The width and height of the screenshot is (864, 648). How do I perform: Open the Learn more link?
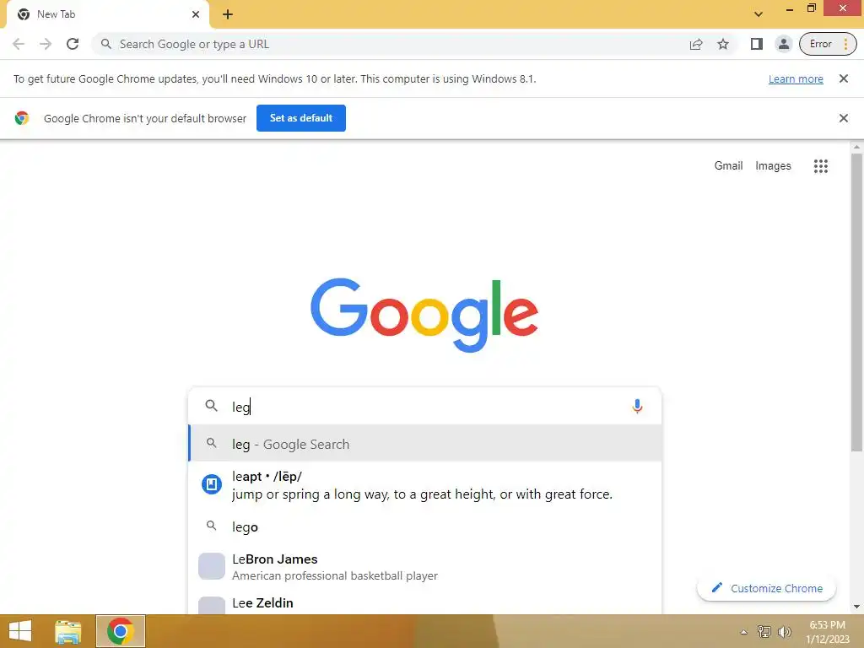tap(796, 78)
